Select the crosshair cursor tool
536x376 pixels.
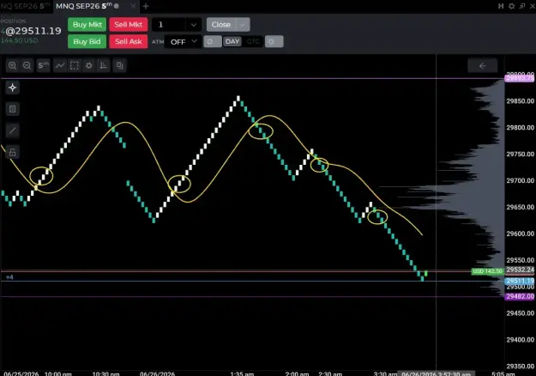click(x=13, y=88)
